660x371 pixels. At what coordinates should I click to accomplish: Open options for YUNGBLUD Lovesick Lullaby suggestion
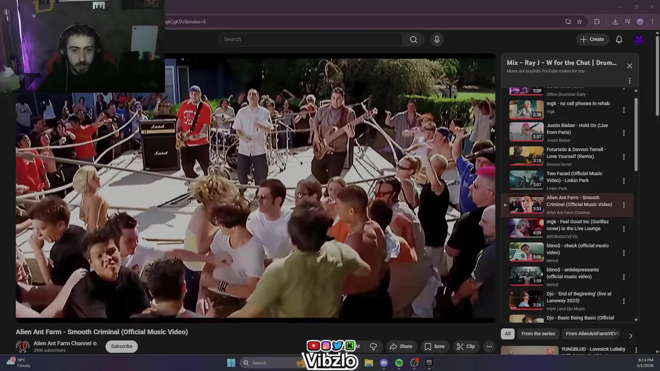pyautogui.click(x=636, y=350)
